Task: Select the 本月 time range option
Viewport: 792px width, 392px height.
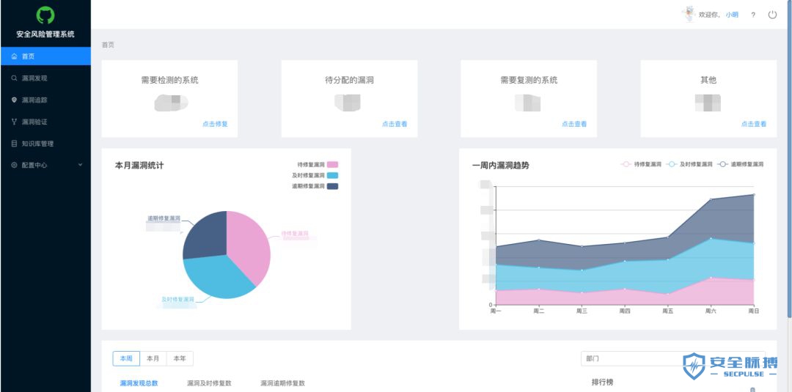Action: click(x=153, y=358)
